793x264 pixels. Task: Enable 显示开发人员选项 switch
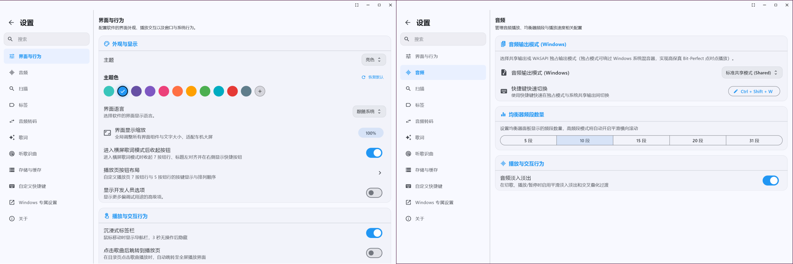374,193
